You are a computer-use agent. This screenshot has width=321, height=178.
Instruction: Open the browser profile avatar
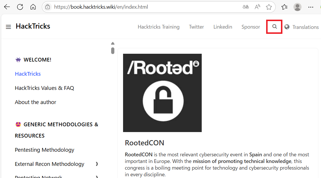pyautogui.click(x=297, y=7)
